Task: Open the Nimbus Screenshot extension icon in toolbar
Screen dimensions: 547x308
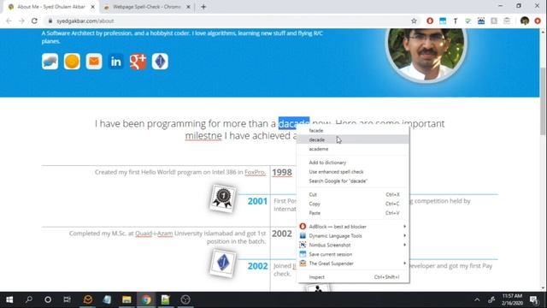Action: [481, 21]
